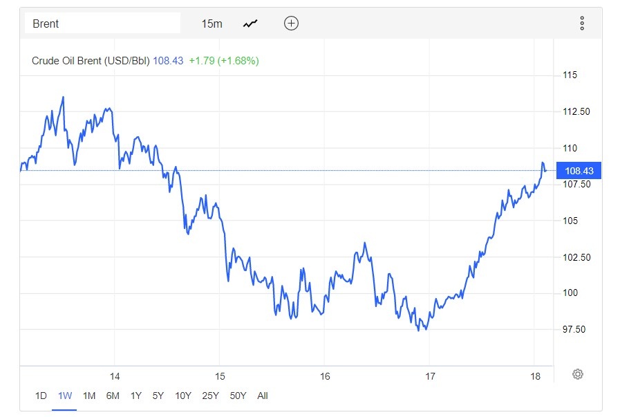Open the three-dot options menu

pyautogui.click(x=582, y=24)
